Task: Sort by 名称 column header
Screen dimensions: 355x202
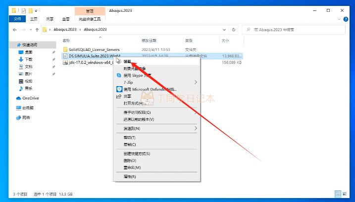Action: click(x=66, y=41)
